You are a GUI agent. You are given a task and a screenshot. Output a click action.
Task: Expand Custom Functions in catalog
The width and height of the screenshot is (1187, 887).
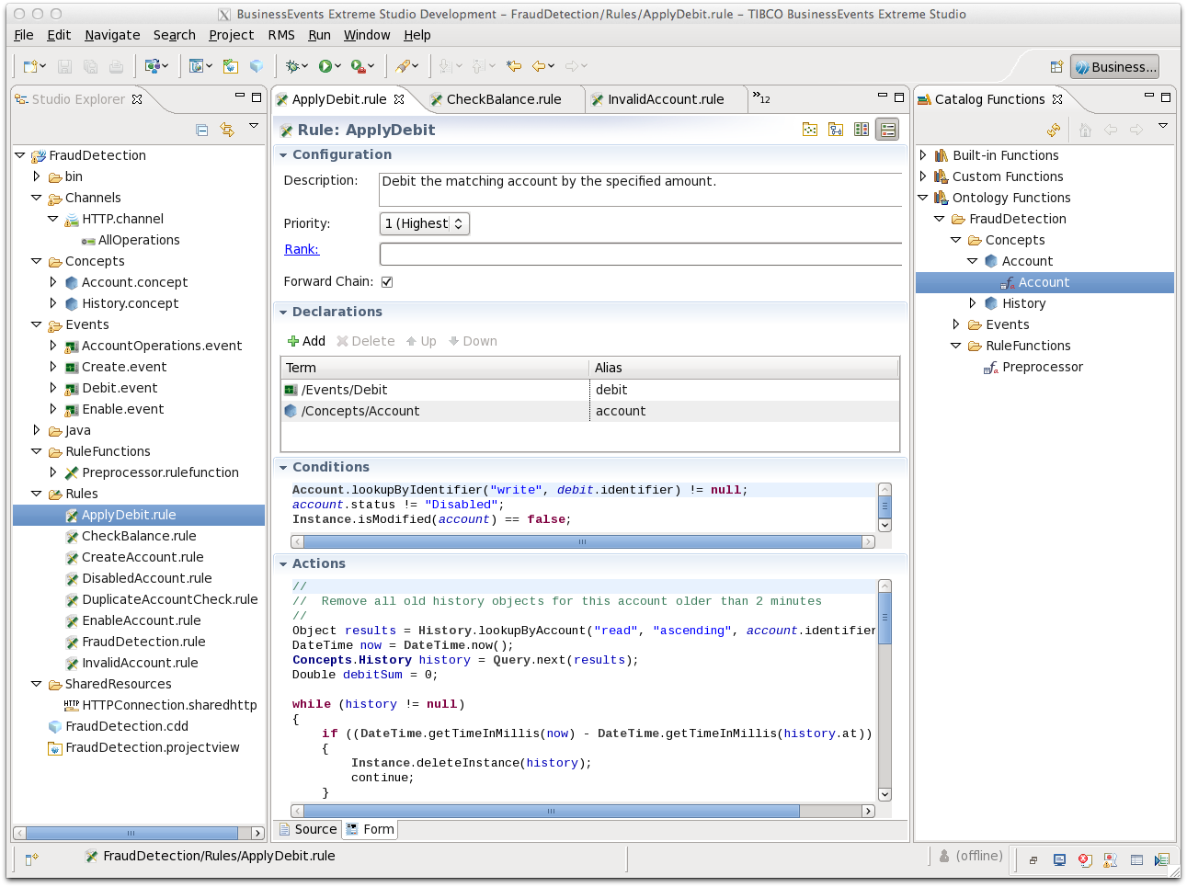923,176
